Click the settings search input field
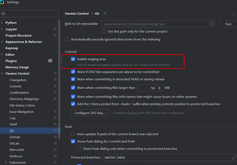This screenshot has height=165, width=237. click(29, 14)
